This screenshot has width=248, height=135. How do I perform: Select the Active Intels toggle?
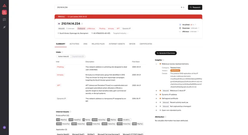(63, 57)
